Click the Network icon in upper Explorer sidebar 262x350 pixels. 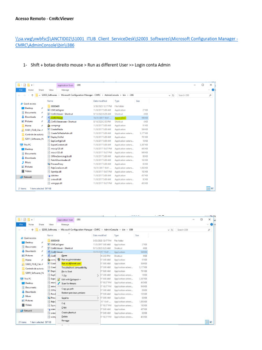pos(21,177)
